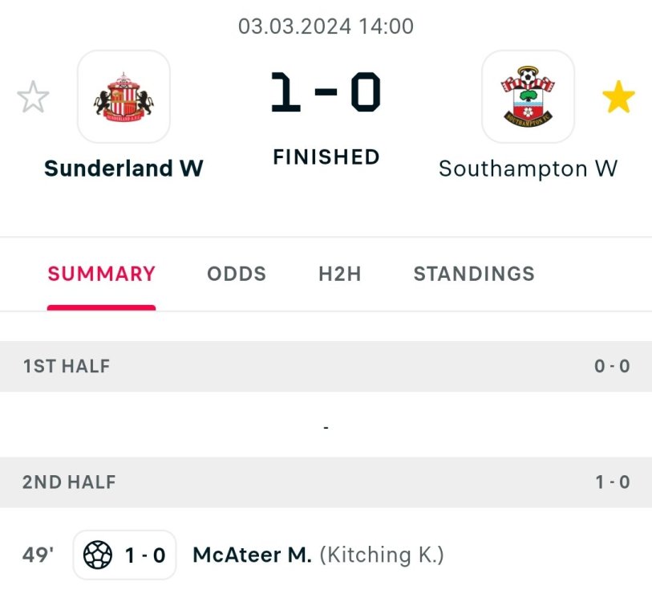Select the 49' minute marker
Viewport: 652px width, 602px height.
[x=38, y=555]
